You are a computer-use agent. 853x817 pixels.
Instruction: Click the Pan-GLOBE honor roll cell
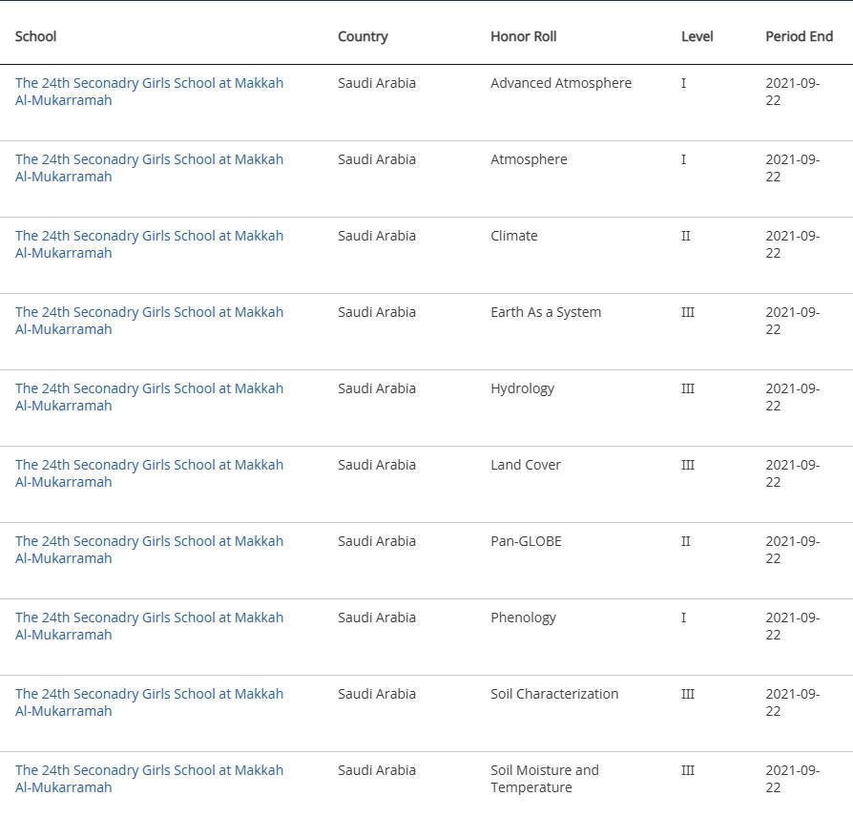(x=526, y=541)
